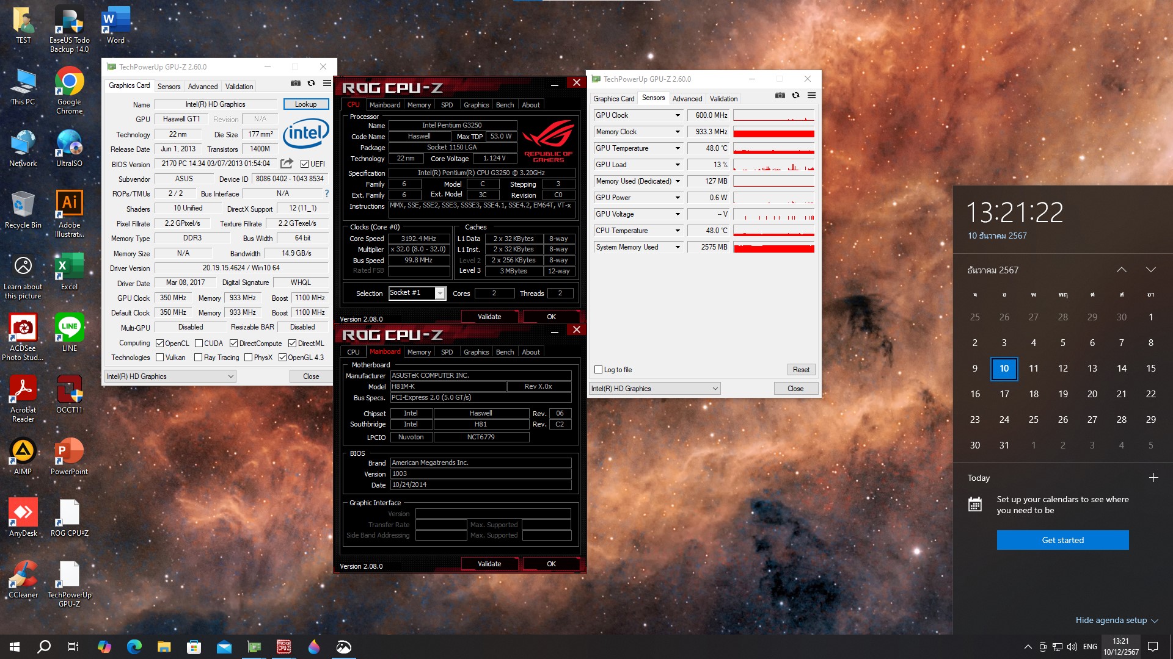Open EaseUS Todo Backup desktop icon
Image resolution: width=1173 pixels, height=659 pixels.
[x=69, y=29]
